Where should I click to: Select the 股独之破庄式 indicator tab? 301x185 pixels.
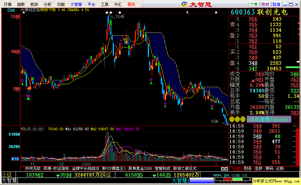(185, 168)
